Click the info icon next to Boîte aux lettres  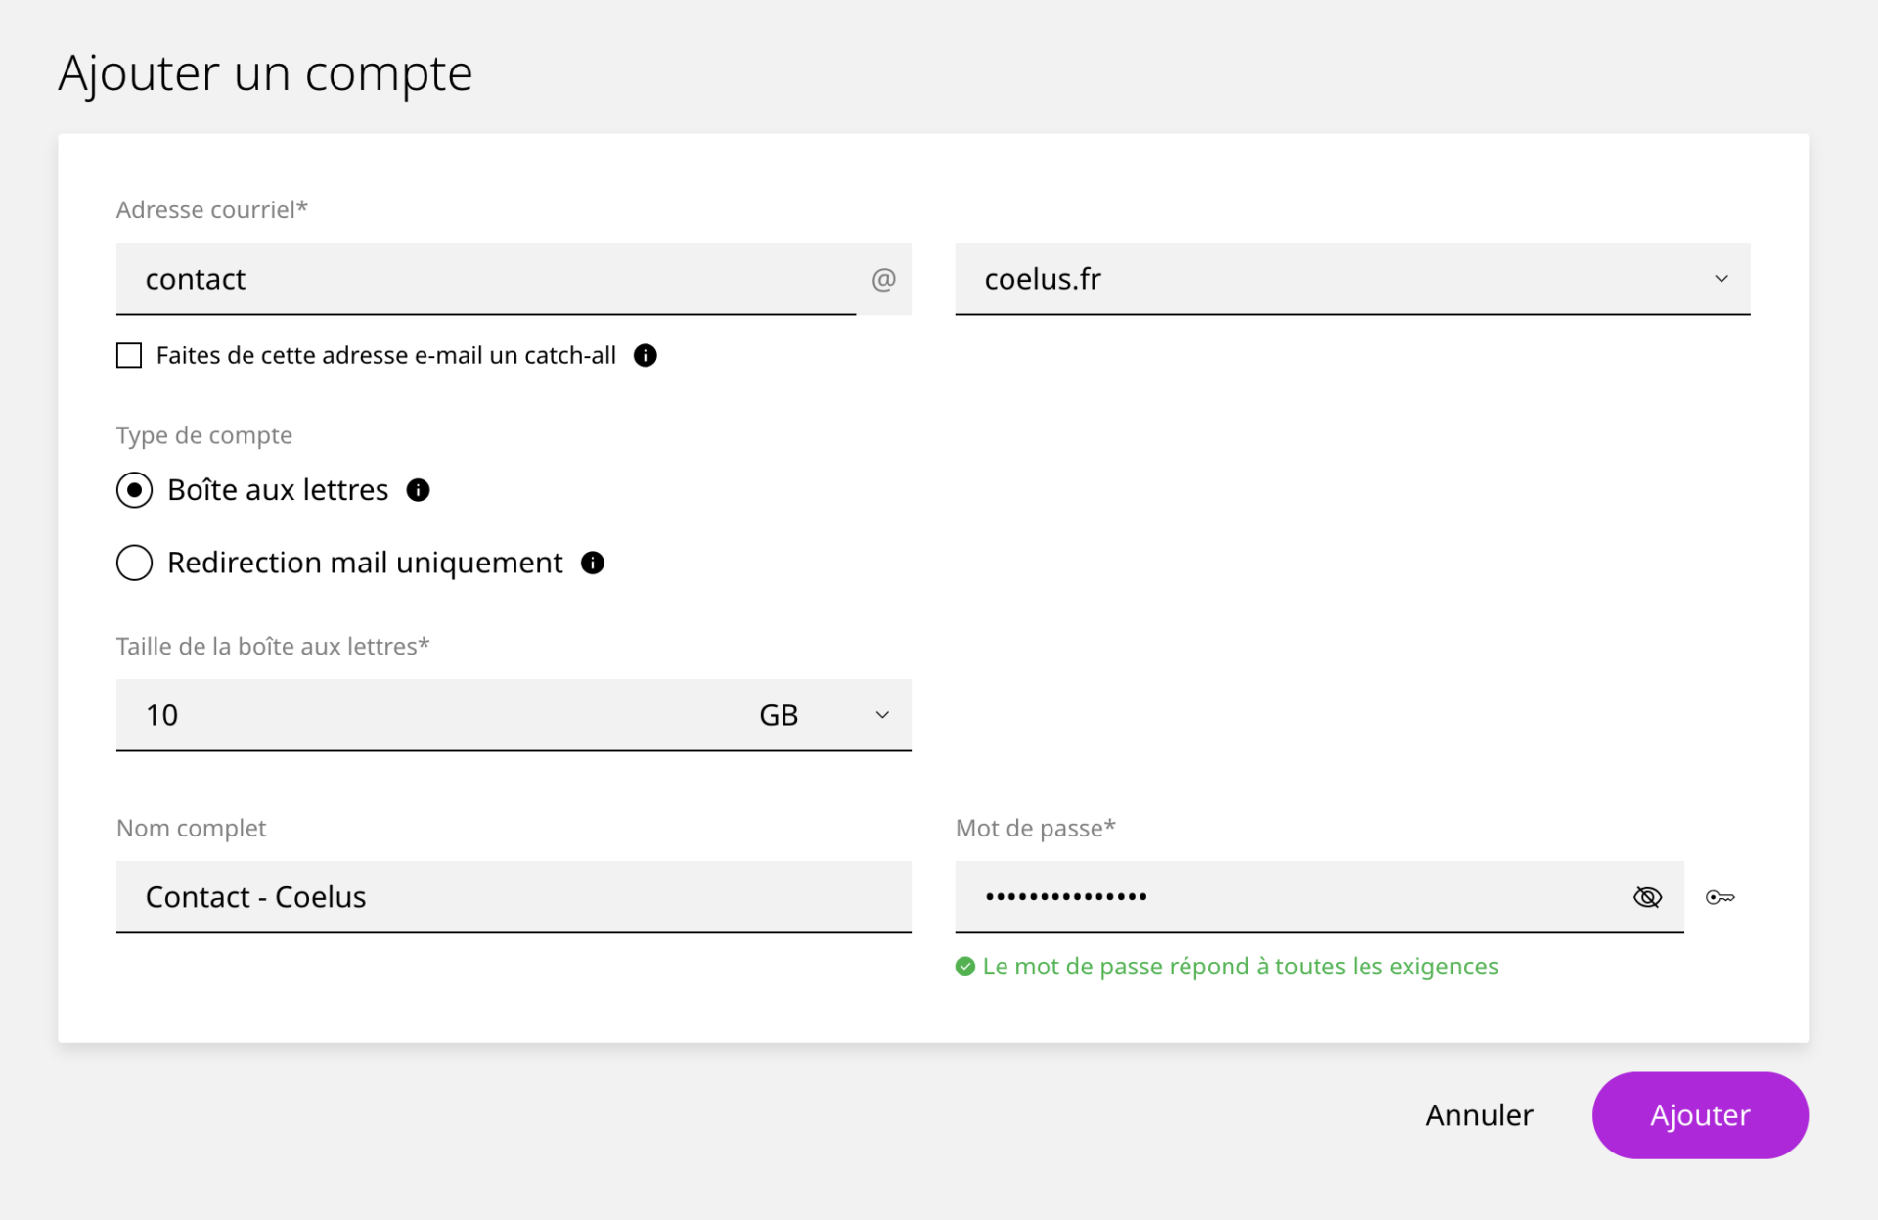point(418,490)
